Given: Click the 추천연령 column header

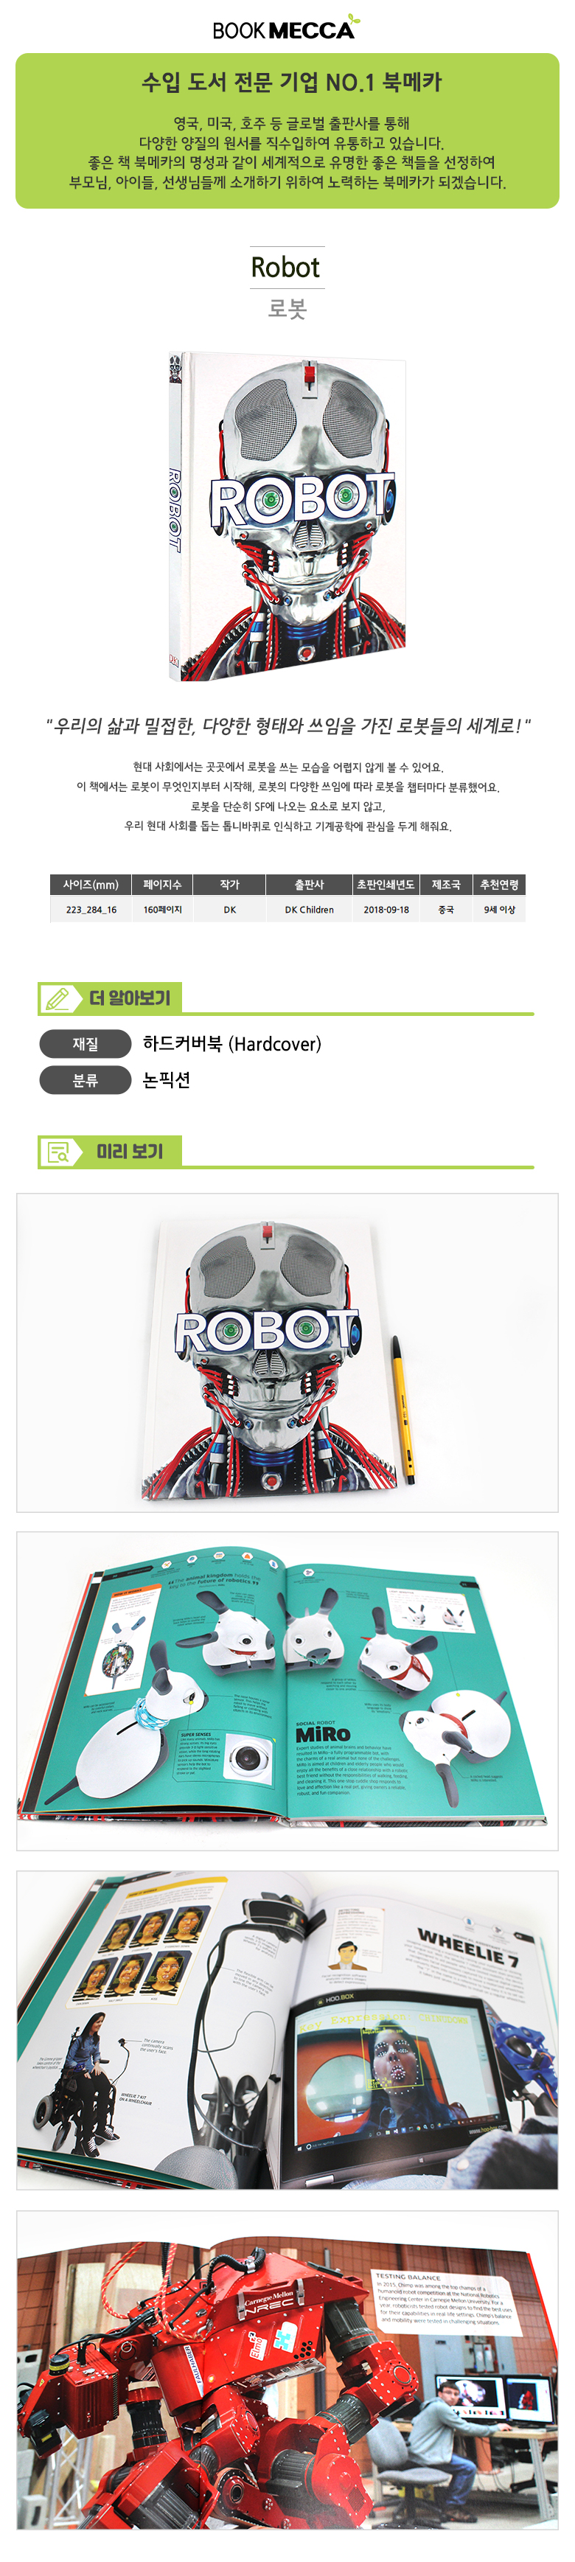Looking at the screenshot, I should click(x=498, y=884).
